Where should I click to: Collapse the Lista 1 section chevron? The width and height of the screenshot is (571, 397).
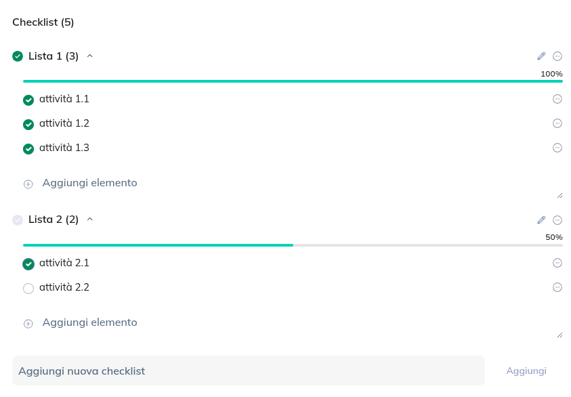point(90,56)
